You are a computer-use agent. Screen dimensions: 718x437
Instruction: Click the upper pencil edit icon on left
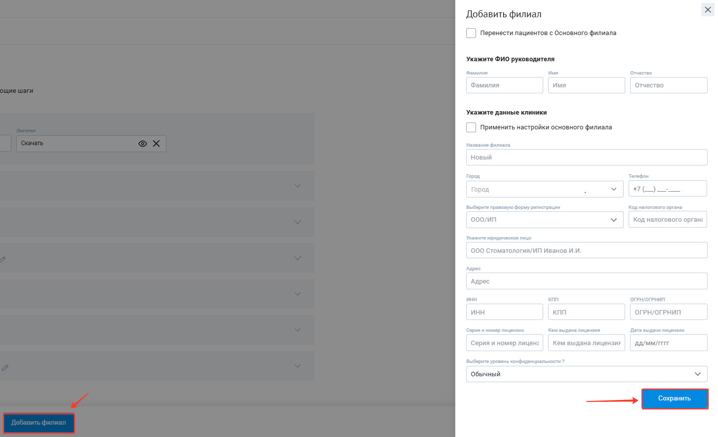pyautogui.click(x=3, y=259)
